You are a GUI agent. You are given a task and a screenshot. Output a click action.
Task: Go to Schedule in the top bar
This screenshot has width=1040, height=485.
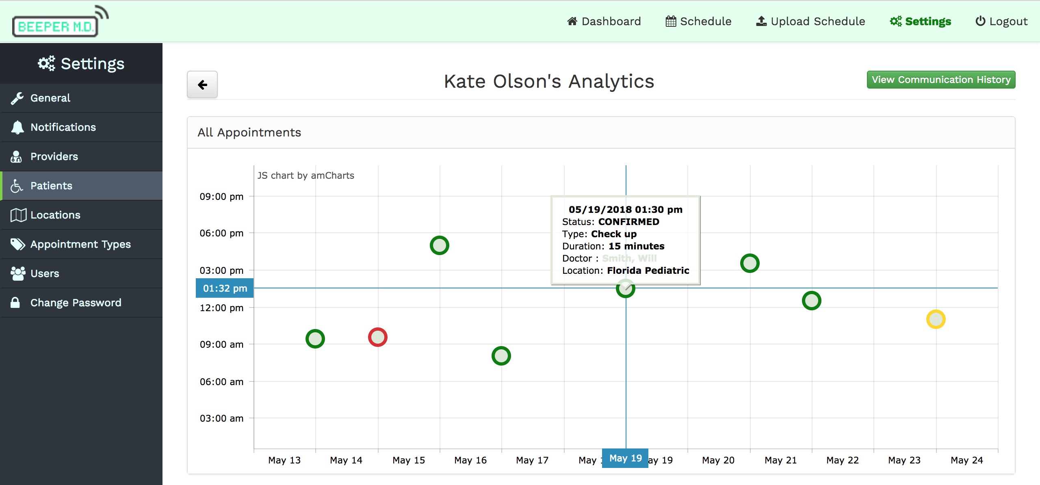pos(698,21)
